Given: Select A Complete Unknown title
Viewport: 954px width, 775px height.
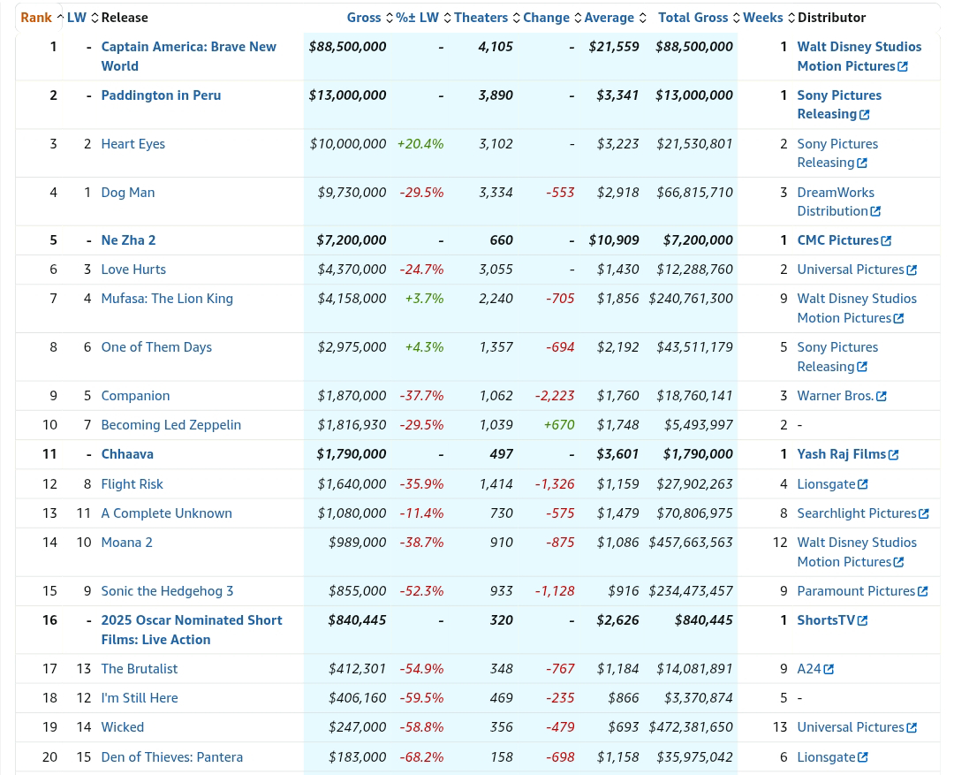Looking at the screenshot, I should click(x=167, y=513).
